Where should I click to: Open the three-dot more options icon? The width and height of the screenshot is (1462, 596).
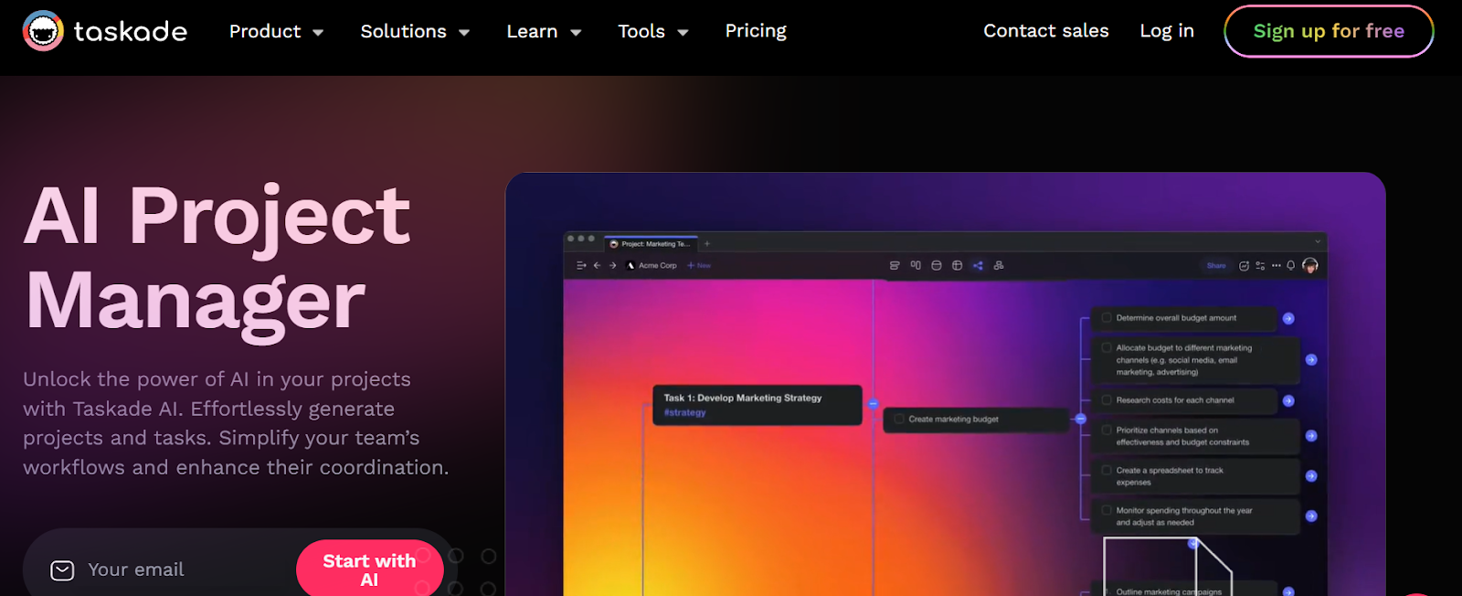[1277, 266]
